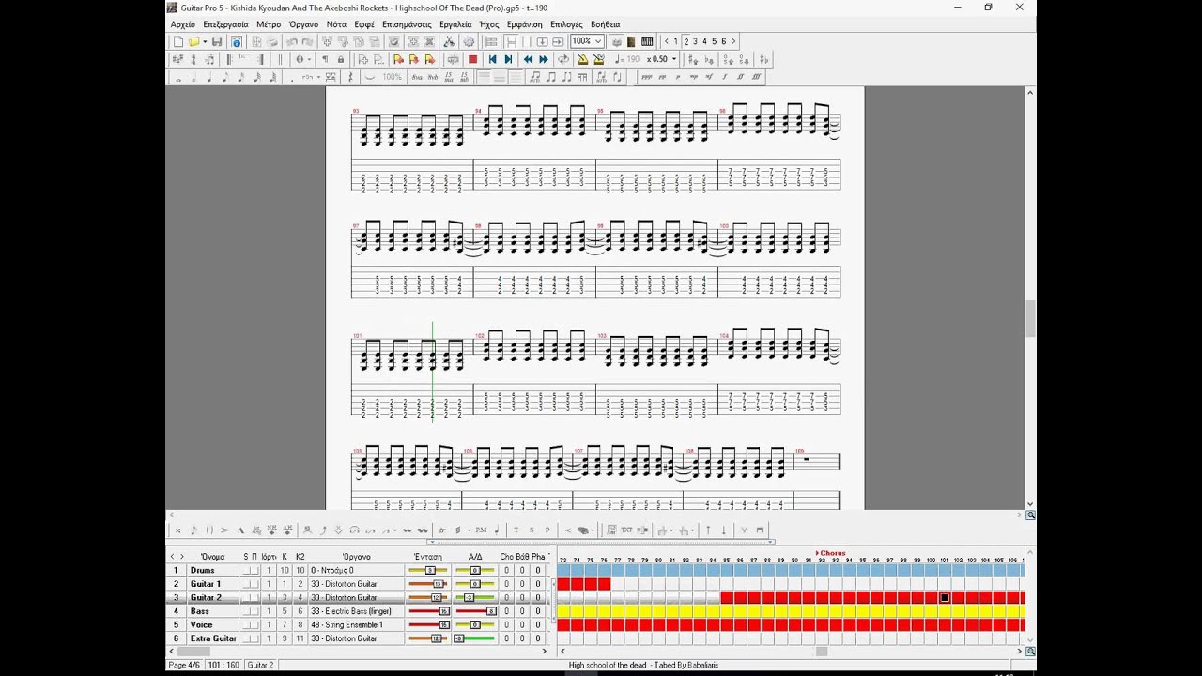This screenshot has height=676, width=1202.
Task: Expand the tremolo picking dropdown arrow
Action: (469, 530)
